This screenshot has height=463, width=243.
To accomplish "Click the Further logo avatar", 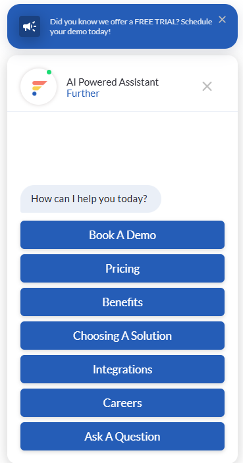I will 38,87.
